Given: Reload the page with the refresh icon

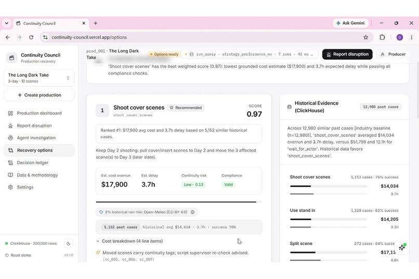Looking at the screenshot, I should pos(31,37).
